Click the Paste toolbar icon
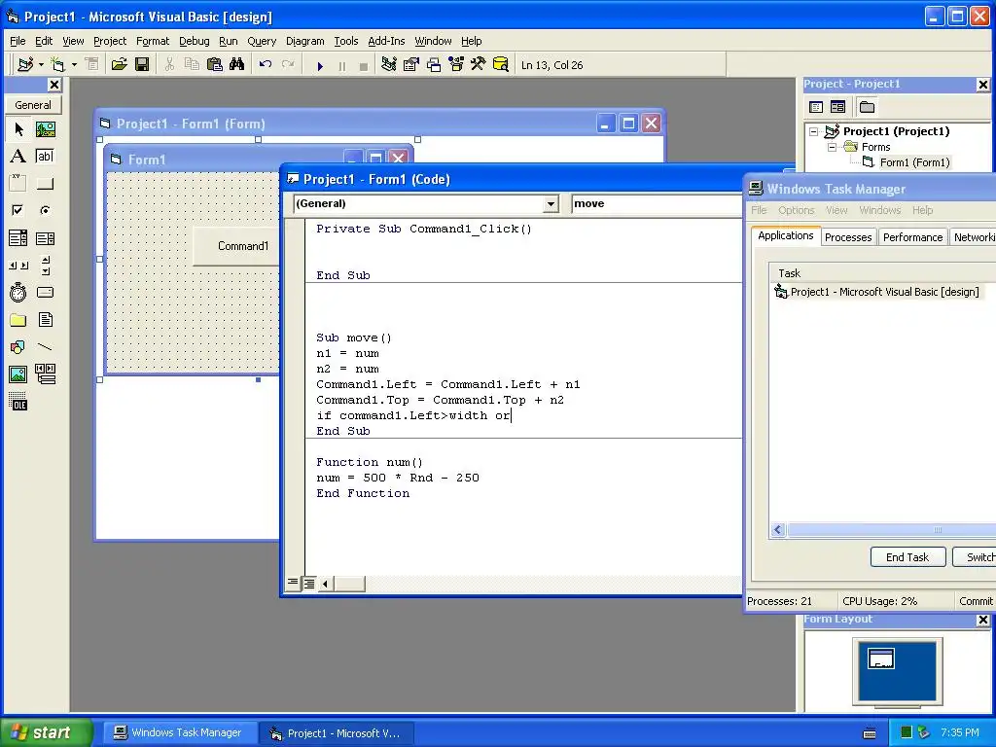This screenshot has width=996, height=747. pos(215,65)
